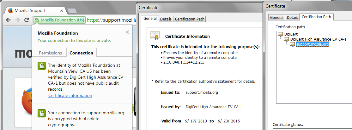This screenshot has height=130, width=352.
Task: Click the browser forward arrow
Action: (x=17, y=20)
